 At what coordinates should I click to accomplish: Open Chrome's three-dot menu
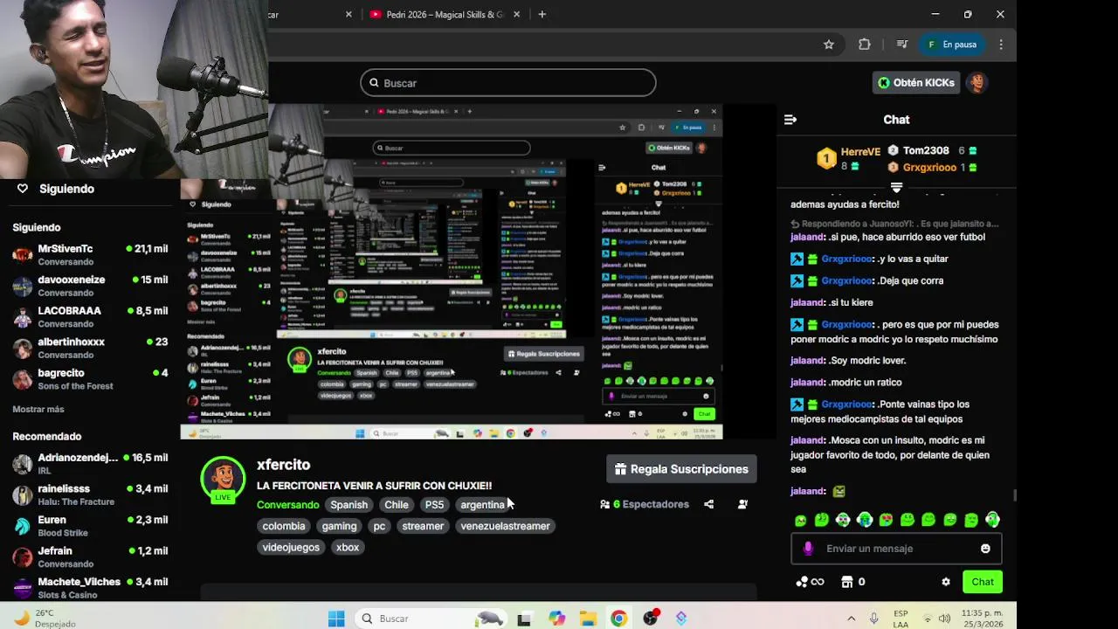1001,45
